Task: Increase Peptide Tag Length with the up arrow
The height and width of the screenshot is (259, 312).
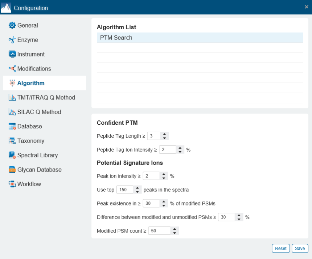Action: point(164,134)
